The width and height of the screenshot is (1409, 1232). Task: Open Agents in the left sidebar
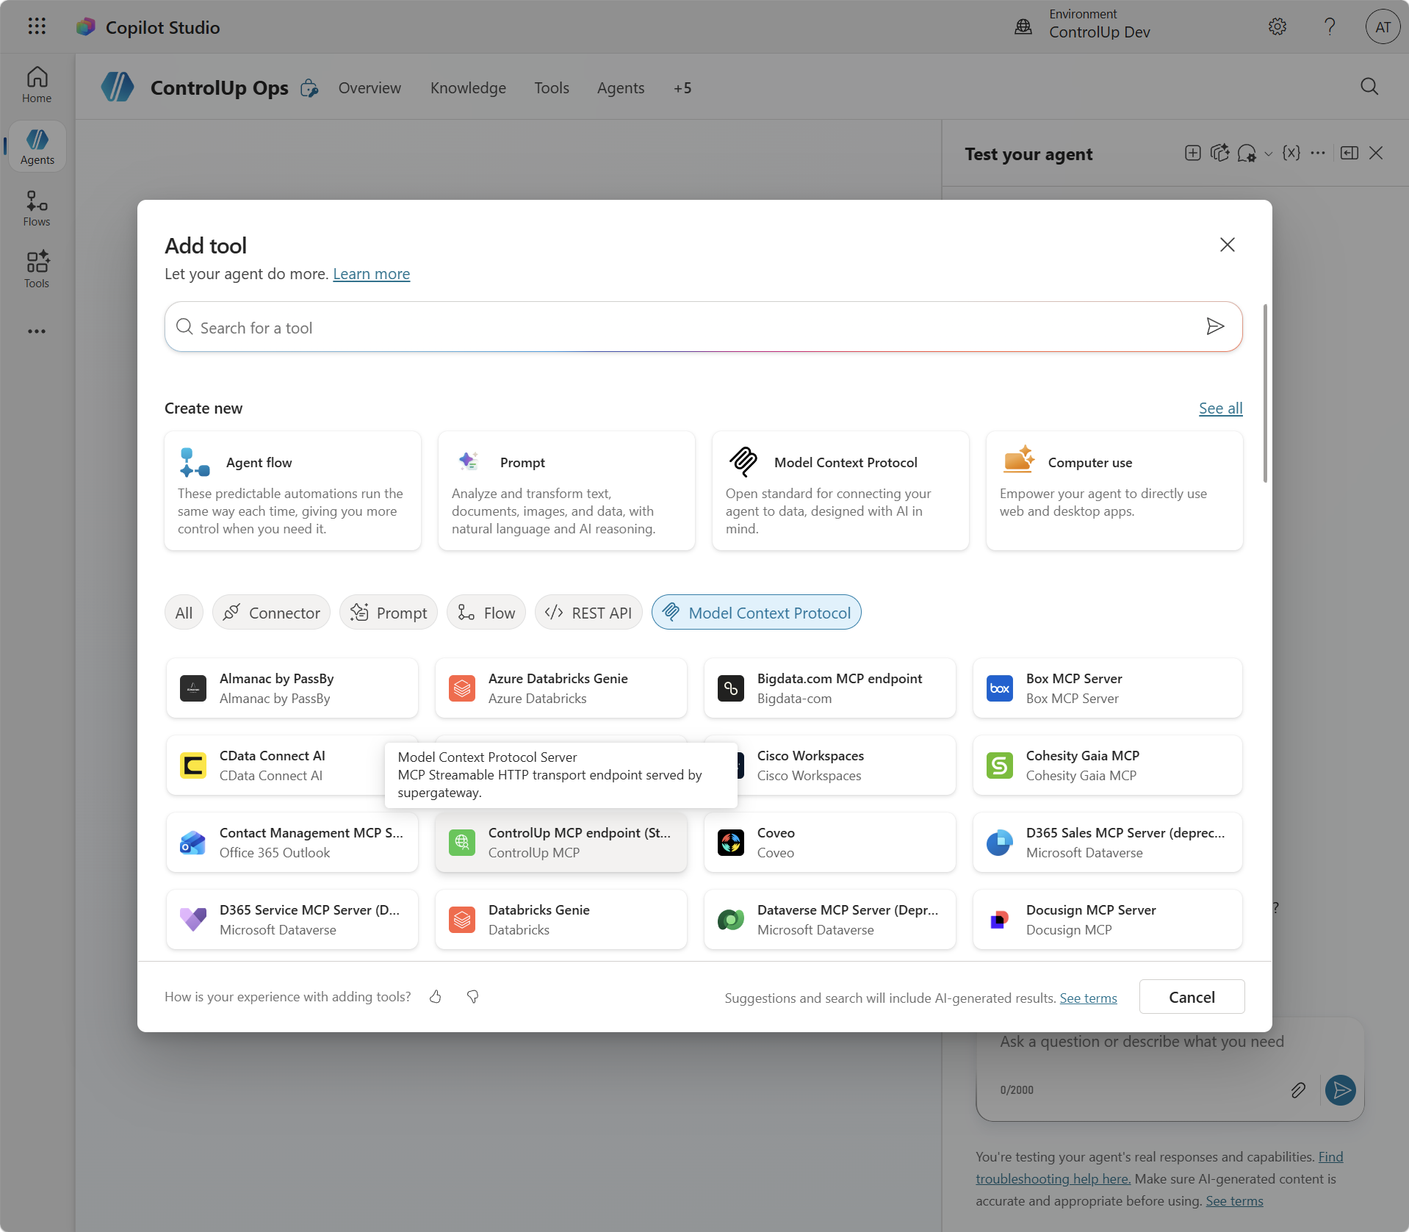[x=37, y=147]
